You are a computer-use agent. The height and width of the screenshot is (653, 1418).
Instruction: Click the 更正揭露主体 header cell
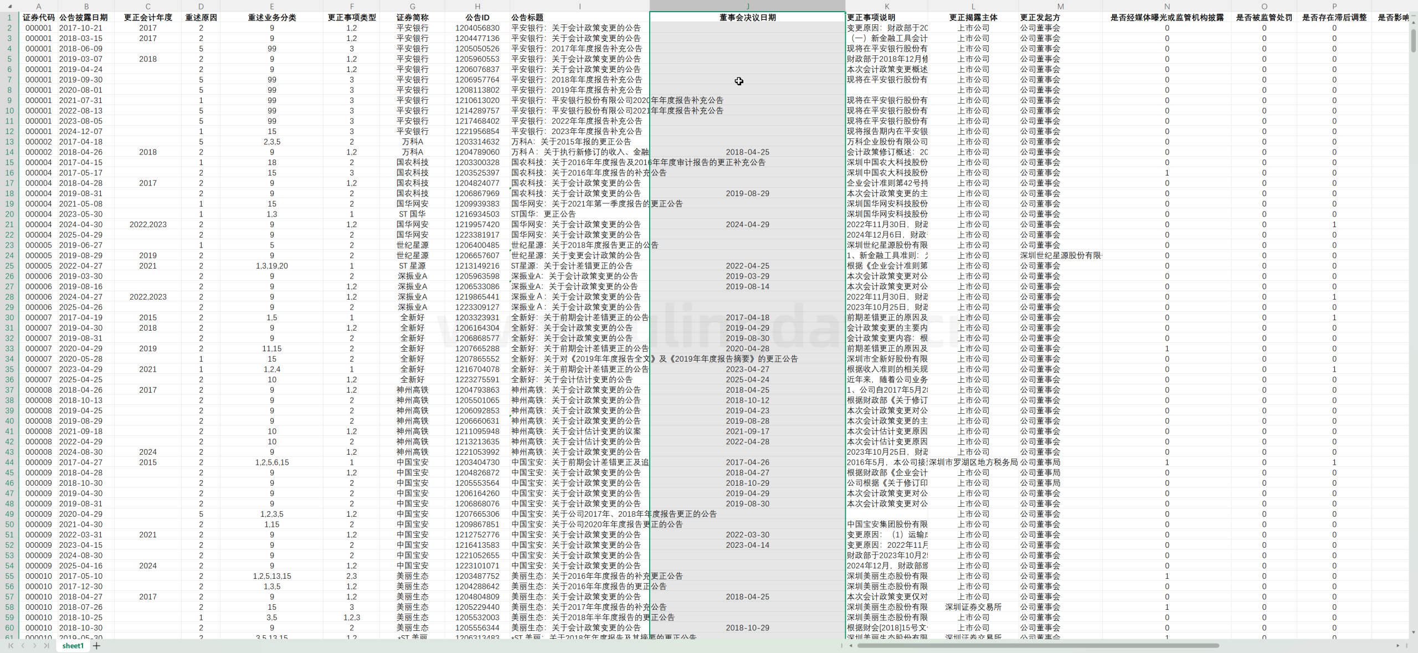pyautogui.click(x=973, y=17)
